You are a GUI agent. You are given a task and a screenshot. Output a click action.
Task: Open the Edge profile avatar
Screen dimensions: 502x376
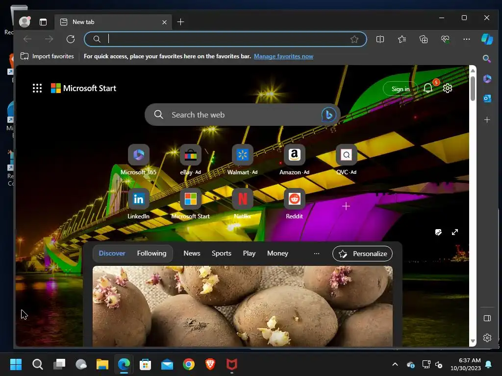(x=25, y=22)
